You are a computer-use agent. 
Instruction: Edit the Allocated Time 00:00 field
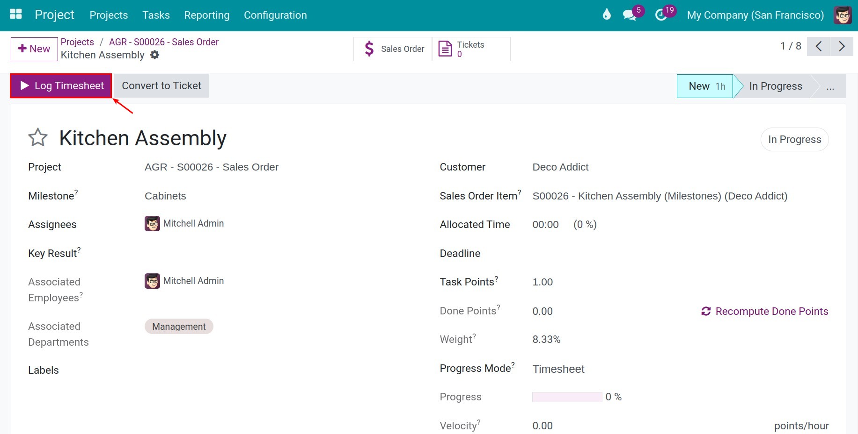pos(545,225)
